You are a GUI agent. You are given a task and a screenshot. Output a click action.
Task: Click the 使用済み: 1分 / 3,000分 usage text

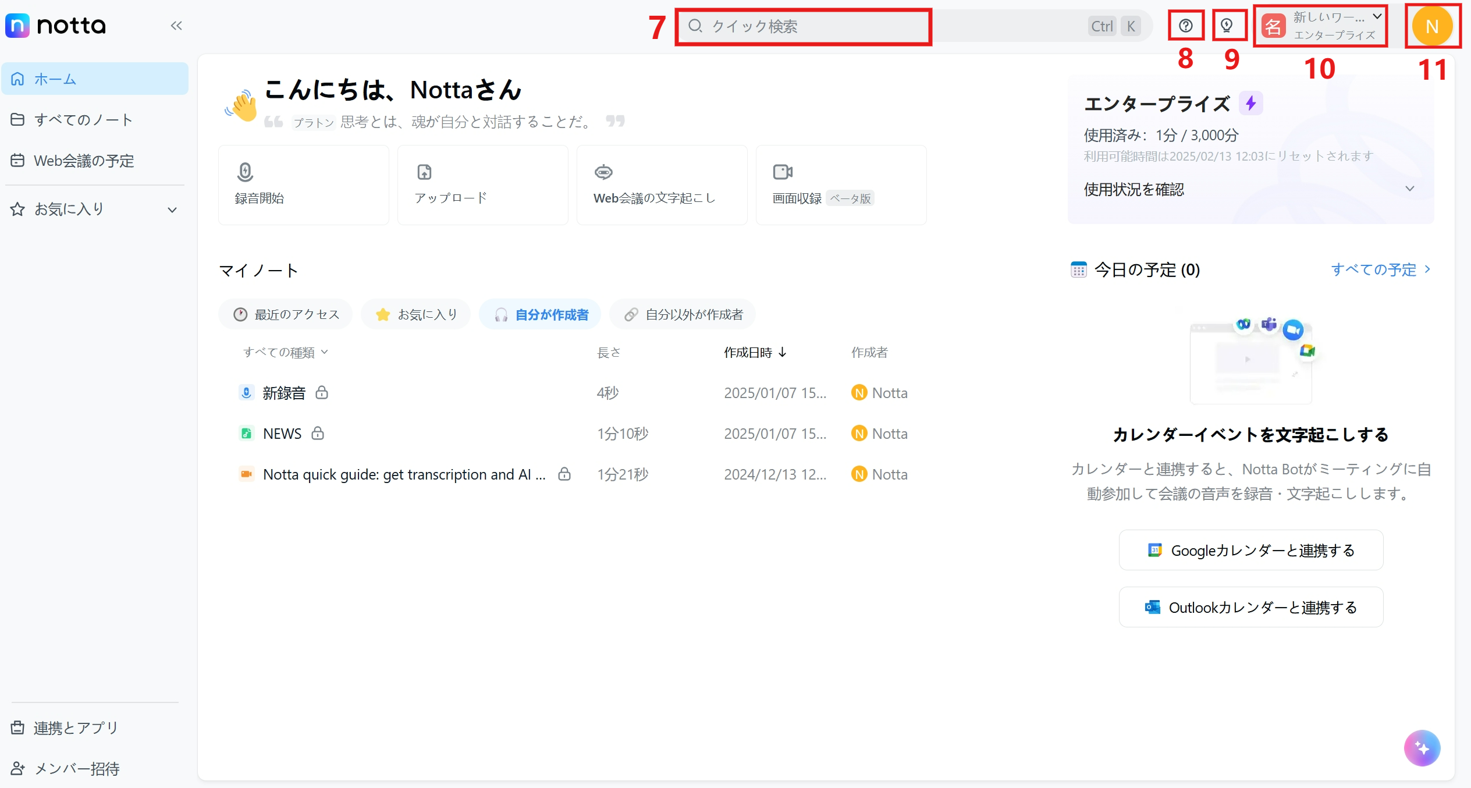click(1161, 135)
